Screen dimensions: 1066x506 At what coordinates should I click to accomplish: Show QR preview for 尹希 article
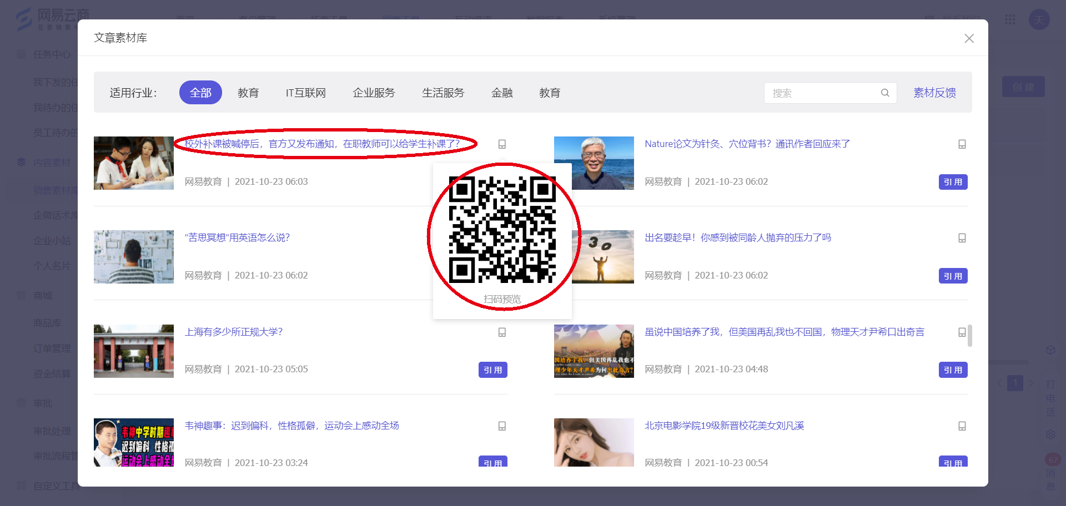pyautogui.click(x=962, y=332)
